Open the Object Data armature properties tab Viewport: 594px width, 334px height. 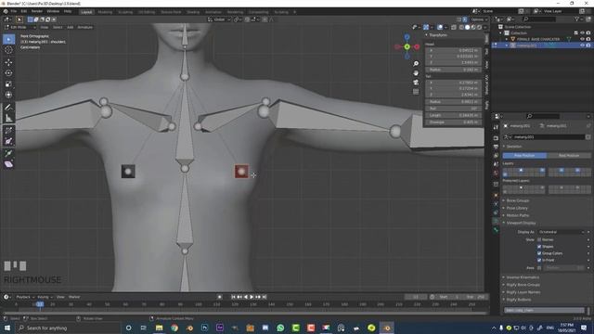pyautogui.click(x=496, y=221)
